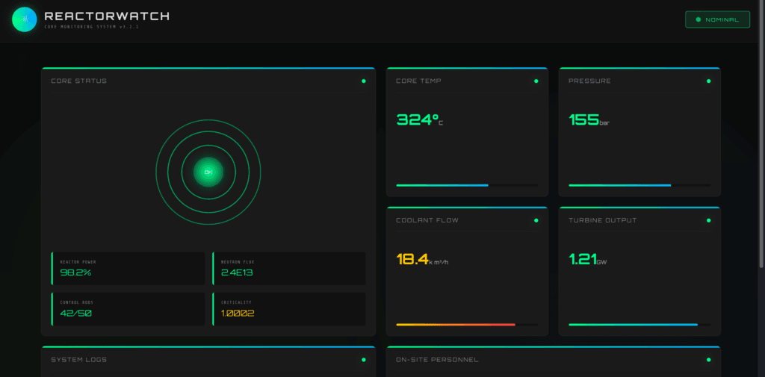This screenshot has height=377, width=765.
Task: Select the Neutron Flux 2.4E13 tile
Action: pyautogui.click(x=289, y=268)
